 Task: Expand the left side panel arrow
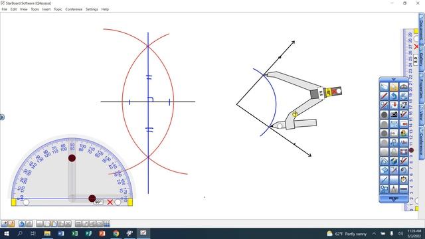tap(2, 117)
